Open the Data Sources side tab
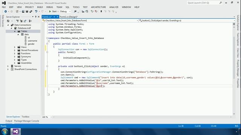Image resolution: width=241 pixels, height=135 pixels. point(3,21)
